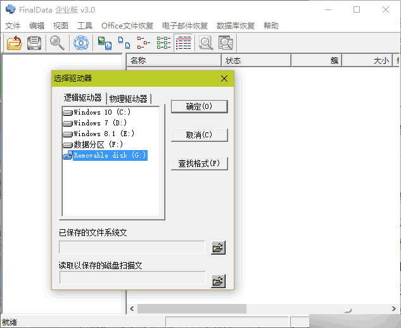This screenshot has height=328, width=401.
Task: Click the grey image search toolbar icon
Action: pos(226,42)
